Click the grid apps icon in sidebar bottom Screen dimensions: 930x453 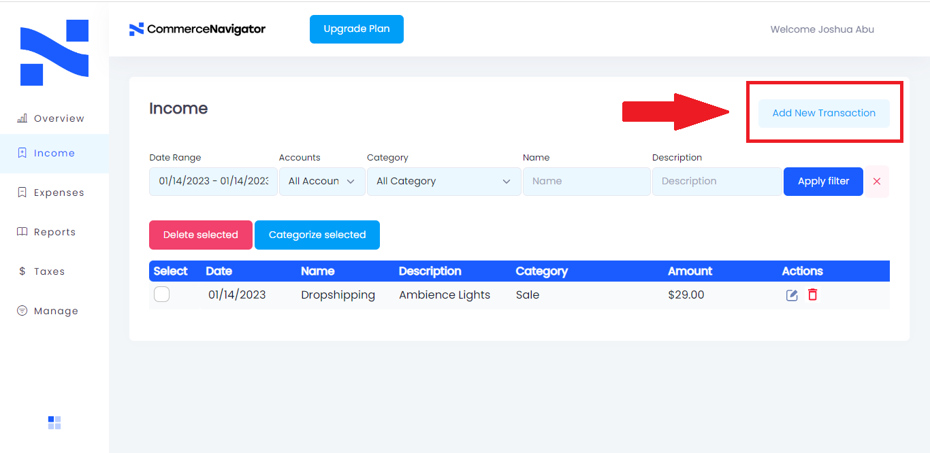[54, 423]
